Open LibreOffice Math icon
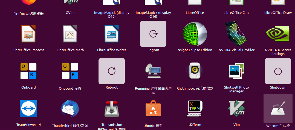The height and width of the screenshot is (130, 295). [70, 34]
